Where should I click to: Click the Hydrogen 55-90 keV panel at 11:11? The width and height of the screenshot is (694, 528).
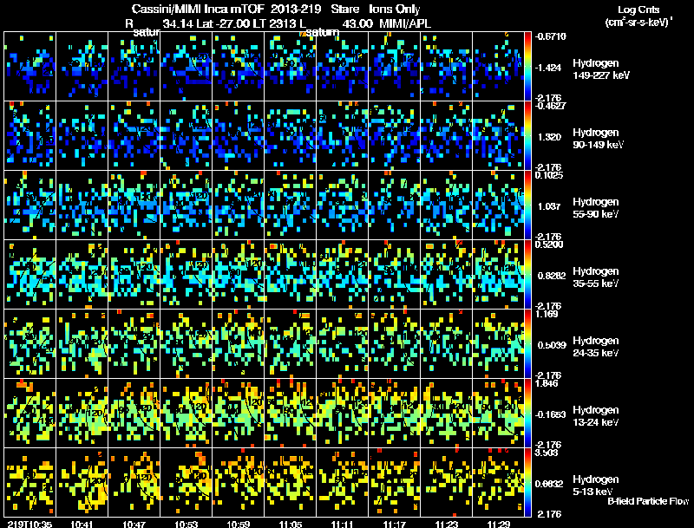343,205
